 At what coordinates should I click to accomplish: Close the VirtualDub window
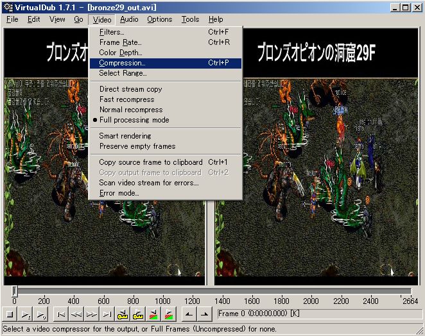pyautogui.click(x=417, y=8)
